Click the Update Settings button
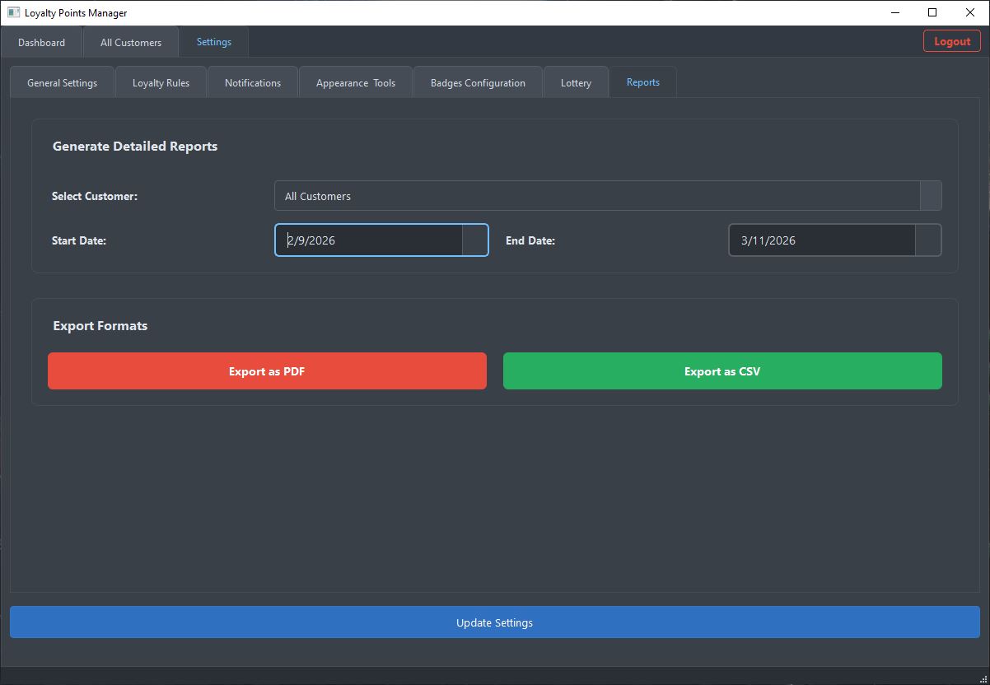The image size is (990, 685). click(x=494, y=622)
